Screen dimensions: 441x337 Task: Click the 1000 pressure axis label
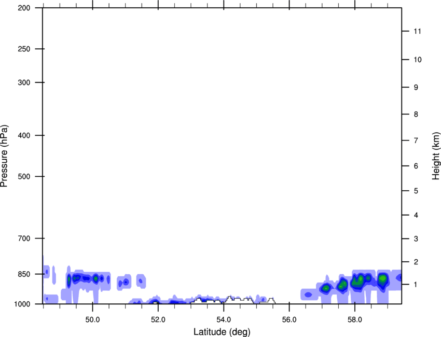point(22,304)
